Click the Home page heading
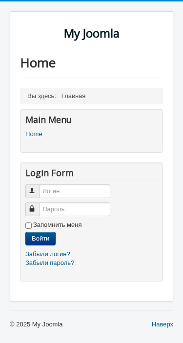This screenshot has height=343, width=183. pyautogui.click(x=38, y=63)
